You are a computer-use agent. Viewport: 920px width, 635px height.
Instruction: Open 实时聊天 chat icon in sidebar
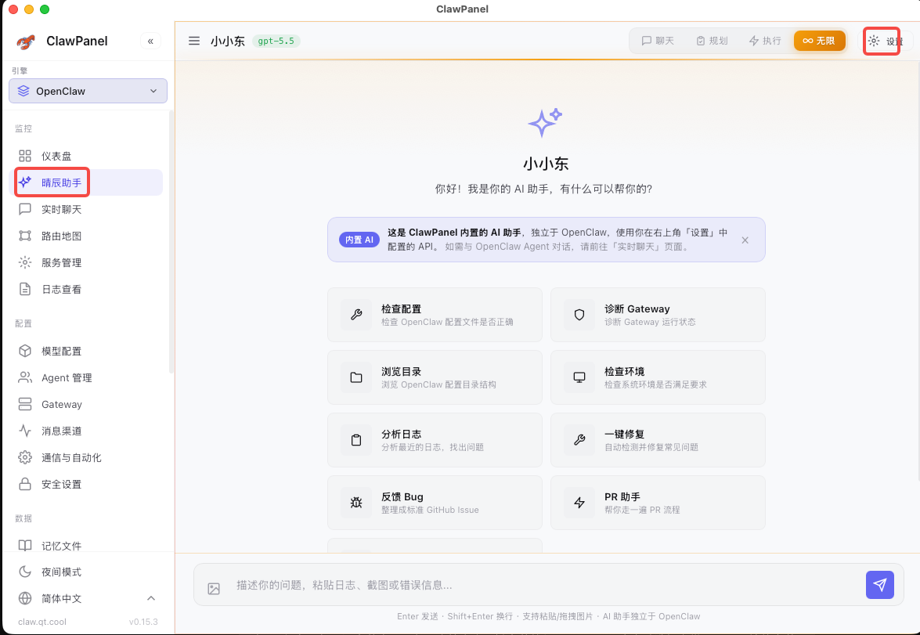click(24, 210)
